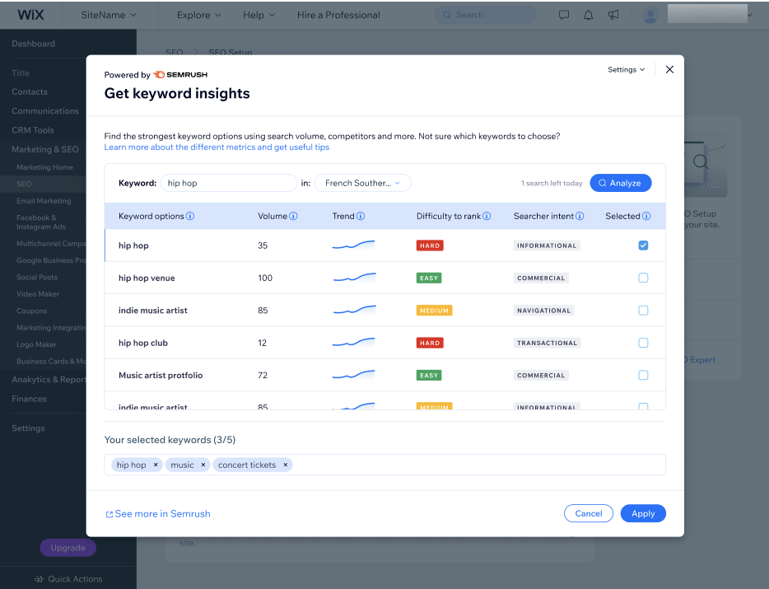Expand the Settings dropdown in the dialog
The image size is (769, 589).
(627, 70)
